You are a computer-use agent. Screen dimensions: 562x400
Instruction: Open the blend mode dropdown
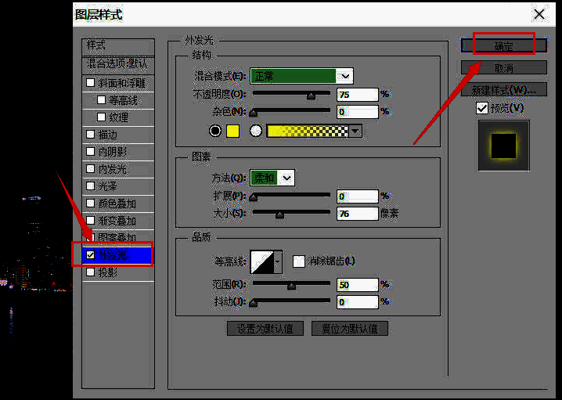click(x=345, y=76)
